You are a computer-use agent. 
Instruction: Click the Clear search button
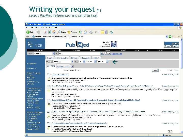[x=108, y=53]
